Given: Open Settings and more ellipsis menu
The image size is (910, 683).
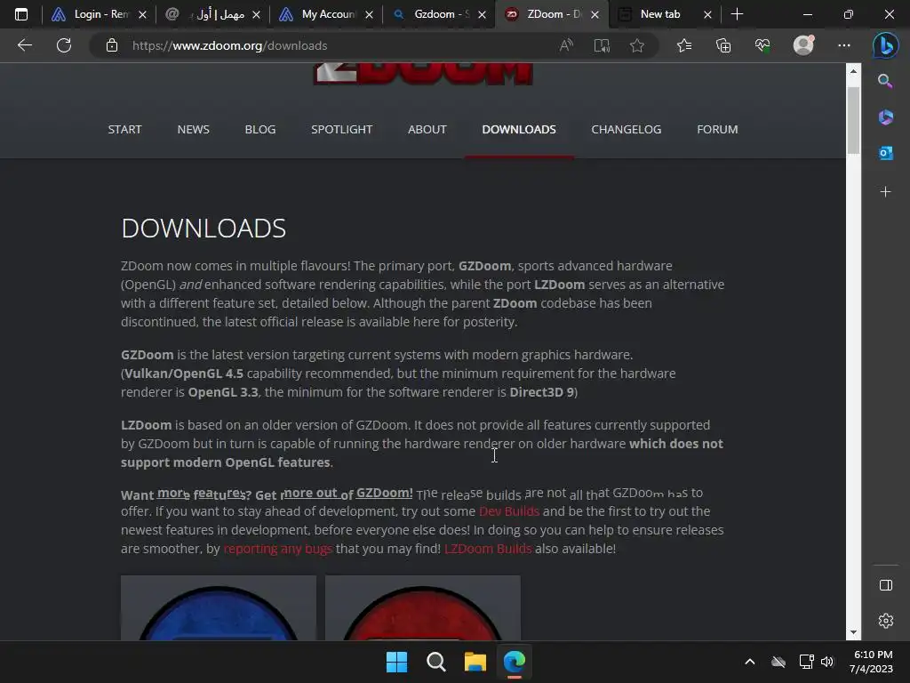Looking at the screenshot, I should 844,45.
